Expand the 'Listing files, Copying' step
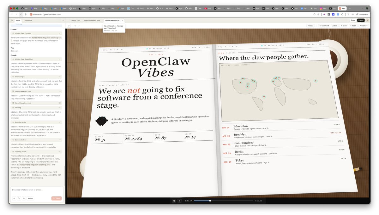The width and height of the screenshot is (379, 215). [36, 33]
